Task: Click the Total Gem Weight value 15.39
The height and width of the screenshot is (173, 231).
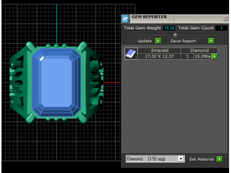Action: tap(169, 28)
